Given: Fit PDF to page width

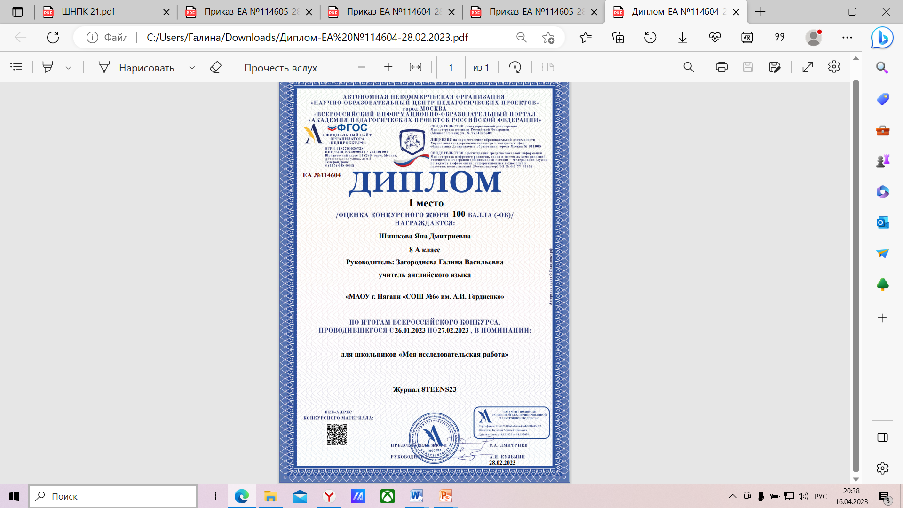Looking at the screenshot, I should pos(415,67).
